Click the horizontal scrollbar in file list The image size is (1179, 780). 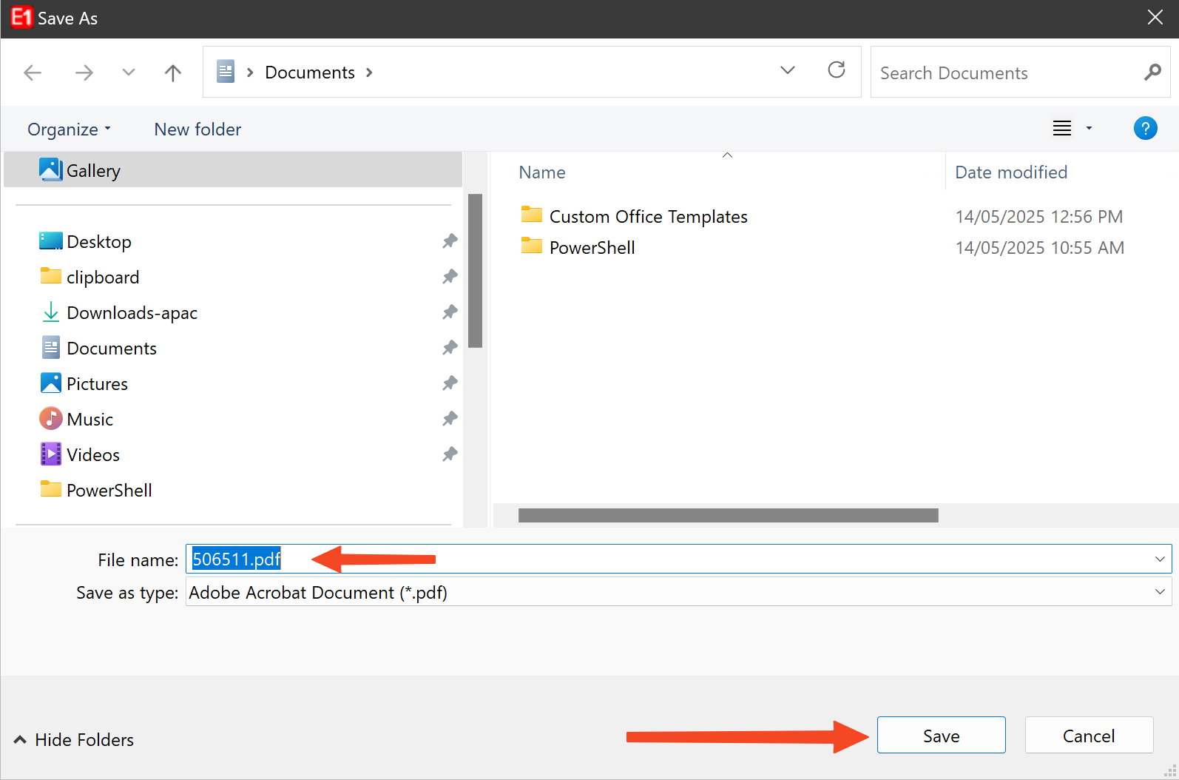tap(728, 515)
